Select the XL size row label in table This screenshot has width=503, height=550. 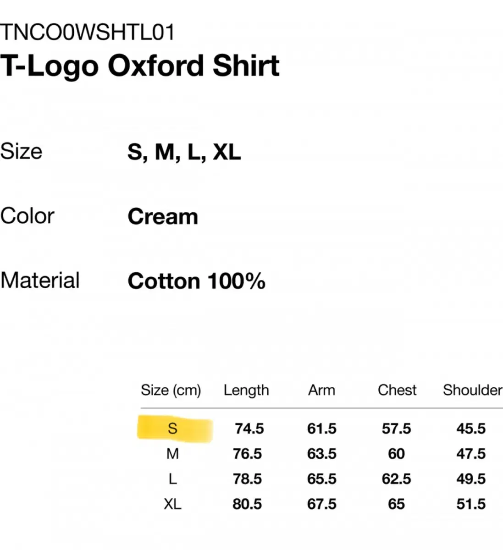172,504
